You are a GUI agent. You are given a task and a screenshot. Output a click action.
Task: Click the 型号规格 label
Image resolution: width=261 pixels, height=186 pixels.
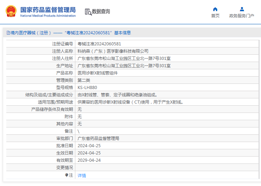tap(65, 88)
